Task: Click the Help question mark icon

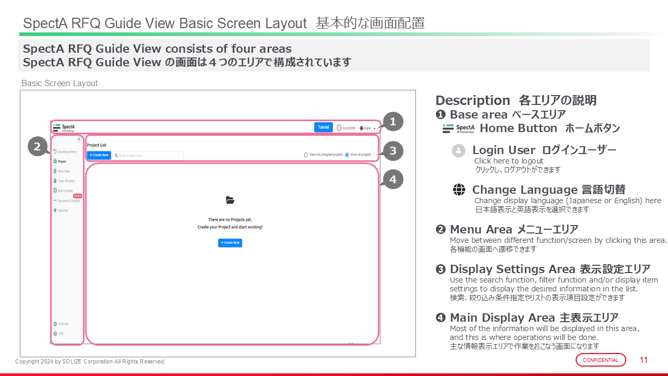Action: (x=55, y=333)
